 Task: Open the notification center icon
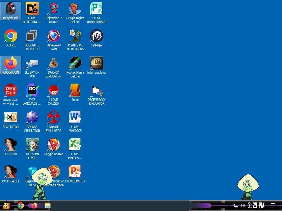click(x=273, y=206)
